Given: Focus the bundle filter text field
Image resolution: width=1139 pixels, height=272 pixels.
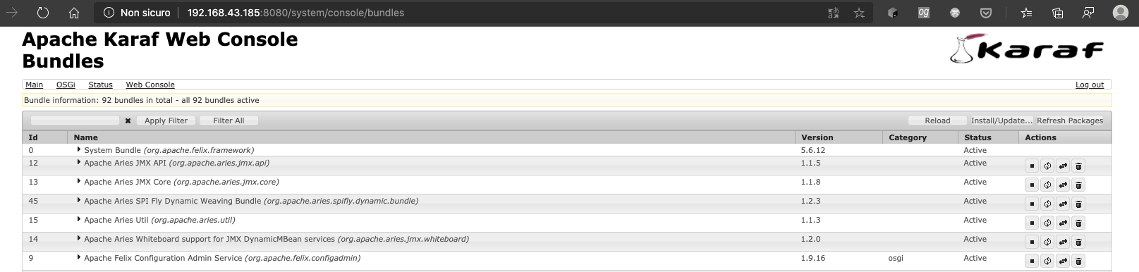Looking at the screenshot, I should tap(75, 120).
